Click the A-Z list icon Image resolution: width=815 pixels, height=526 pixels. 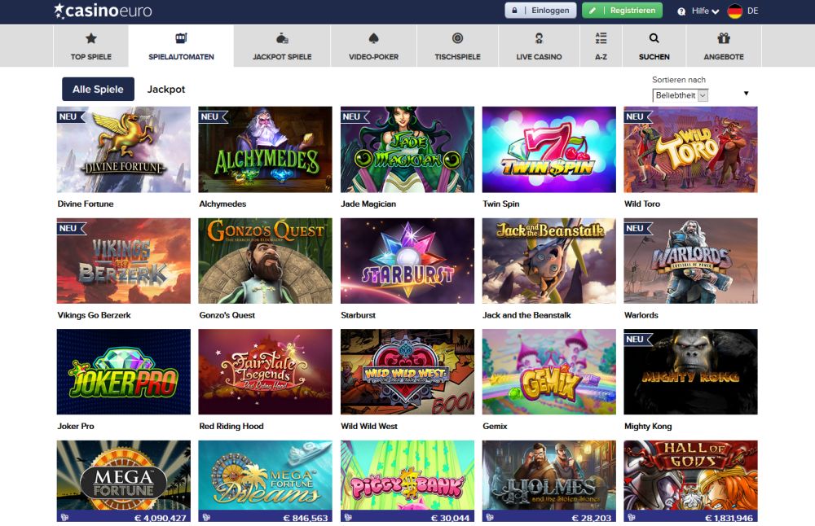601,38
